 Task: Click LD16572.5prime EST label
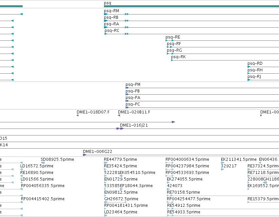[x=37, y=166]
